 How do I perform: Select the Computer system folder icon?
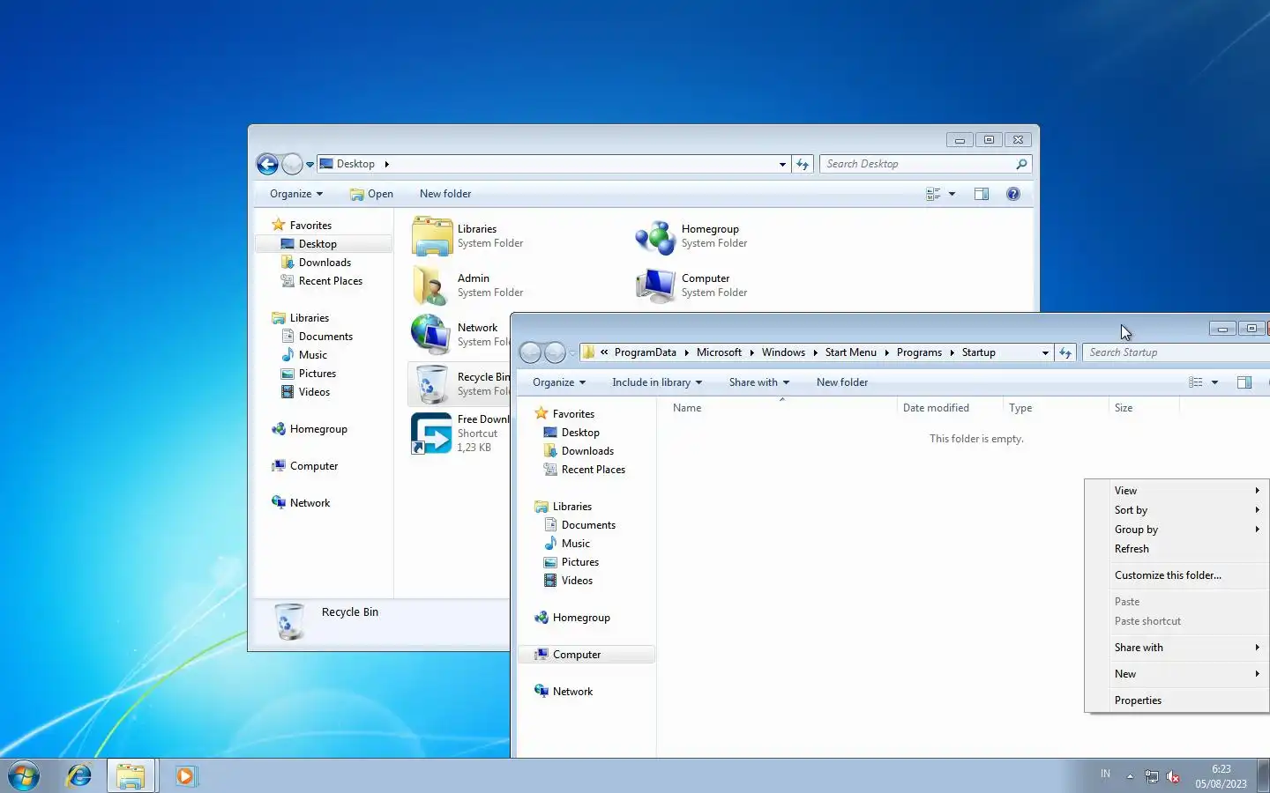click(x=656, y=285)
